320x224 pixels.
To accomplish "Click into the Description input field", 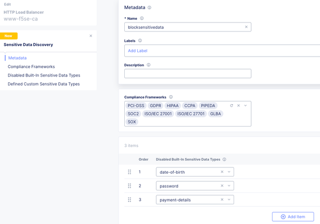I will 187,73.
